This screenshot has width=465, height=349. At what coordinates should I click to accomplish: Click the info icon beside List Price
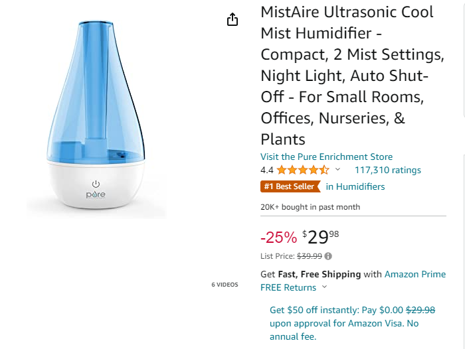[328, 256]
